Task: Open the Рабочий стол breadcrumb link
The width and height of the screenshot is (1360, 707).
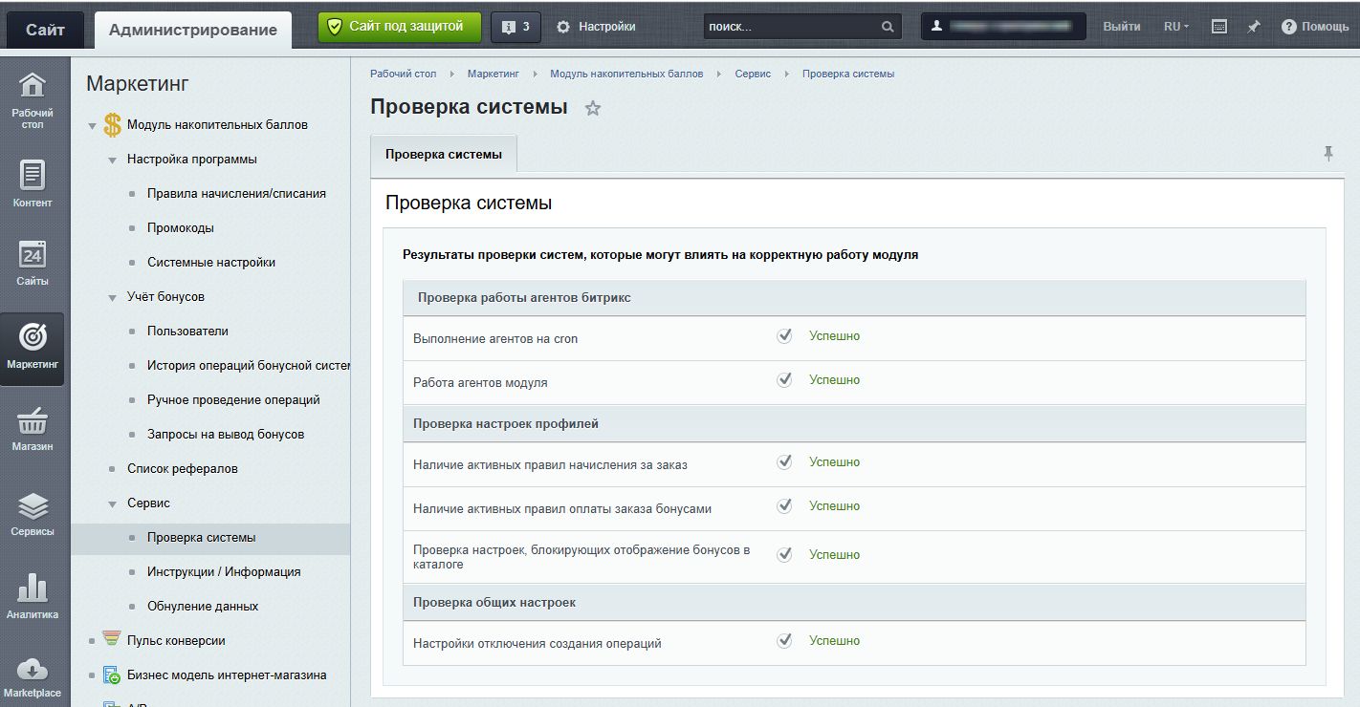Action: tap(403, 74)
